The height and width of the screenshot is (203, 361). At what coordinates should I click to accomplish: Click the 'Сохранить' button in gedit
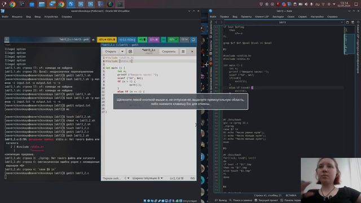(169, 51)
